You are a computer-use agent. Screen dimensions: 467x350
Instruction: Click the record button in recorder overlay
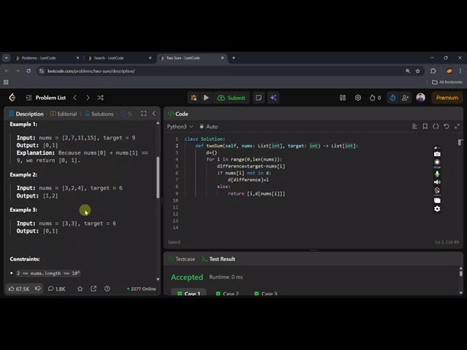click(x=437, y=162)
